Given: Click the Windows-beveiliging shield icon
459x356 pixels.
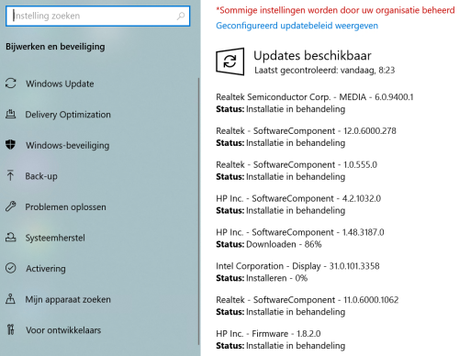Looking at the screenshot, I should 11,145.
